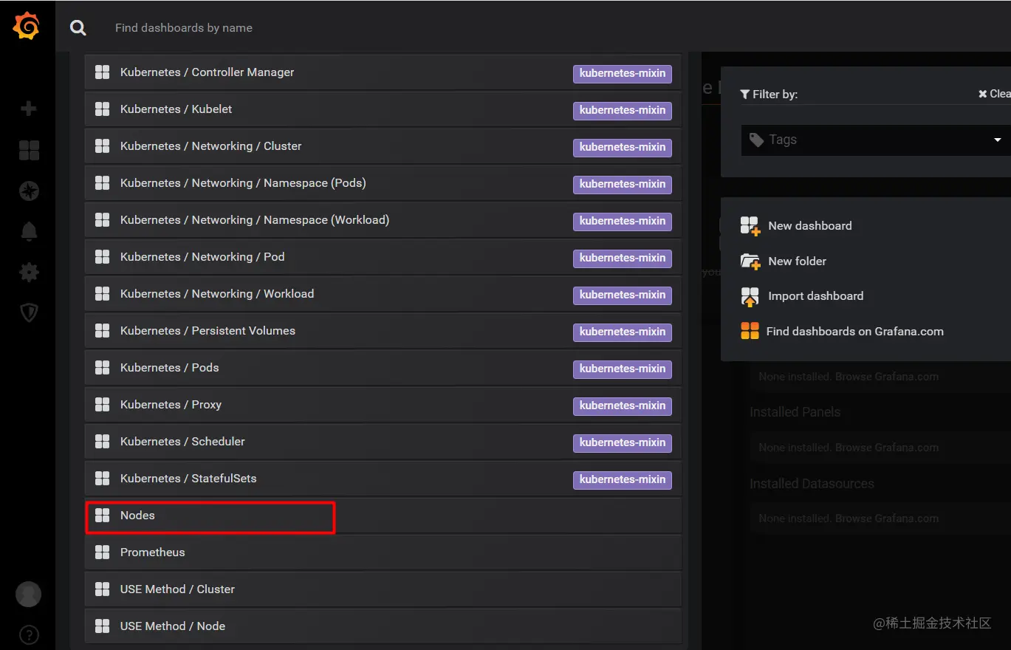Open the Dashboards grid icon in sidebar

coord(29,151)
